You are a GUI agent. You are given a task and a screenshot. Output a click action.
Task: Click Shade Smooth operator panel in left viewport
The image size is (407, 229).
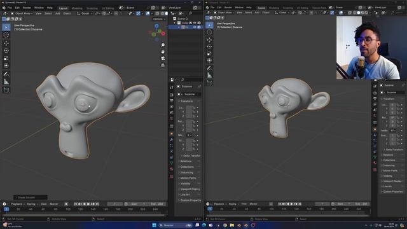point(31,197)
